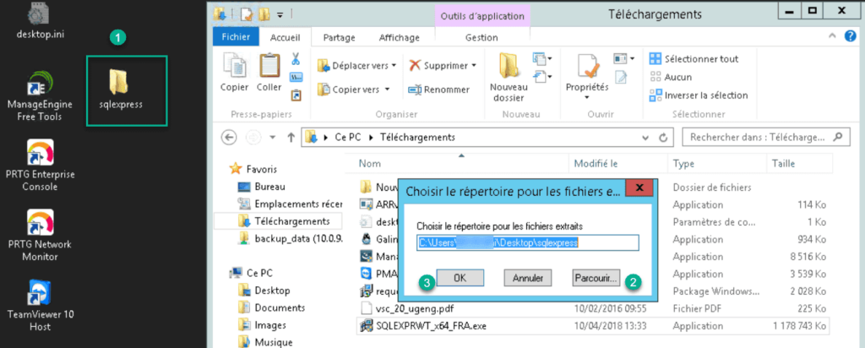Select the PRTG Enterprise Console desktop shortcut
Image resolution: width=865 pixels, height=348 pixels.
point(41,165)
